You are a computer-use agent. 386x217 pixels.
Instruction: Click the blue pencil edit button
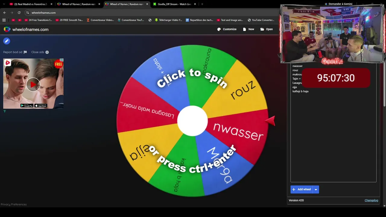coord(7,41)
